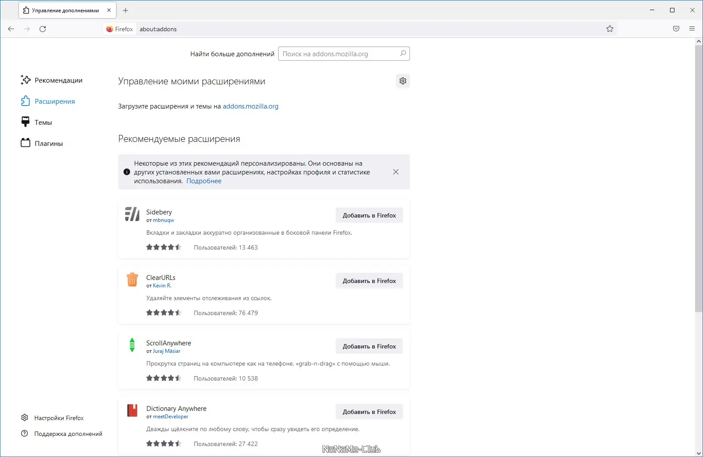Click the page vertical scrollbar thumb
The image size is (703, 457).
click(699, 178)
